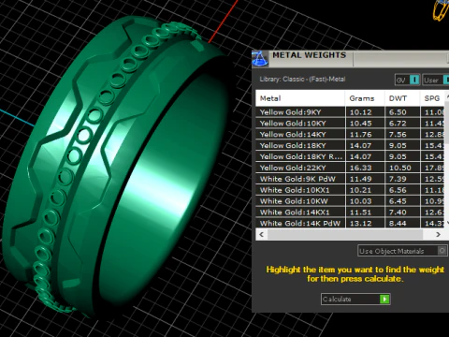The width and height of the screenshot is (449, 337).
Task: Toggle Use Object Materials option
Action: 402,251
